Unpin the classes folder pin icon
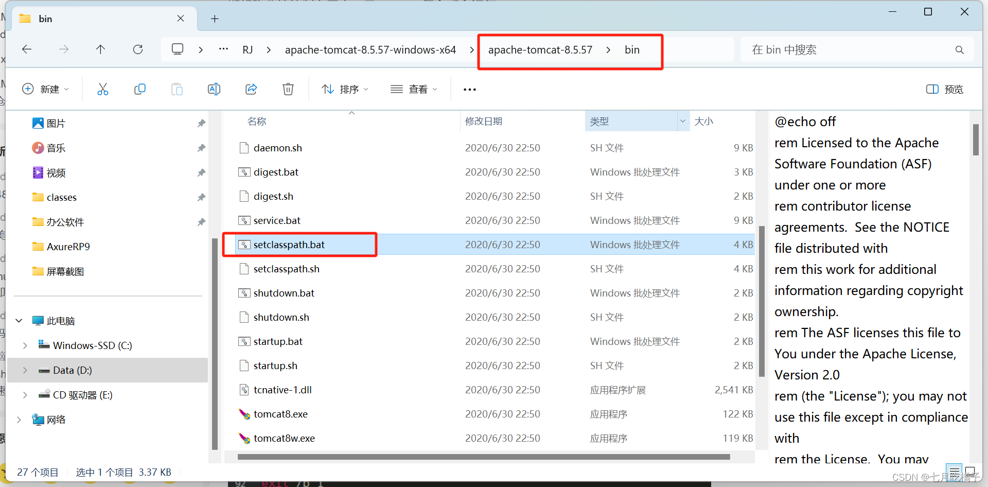The width and height of the screenshot is (988, 487). click(x=201, y=197)
